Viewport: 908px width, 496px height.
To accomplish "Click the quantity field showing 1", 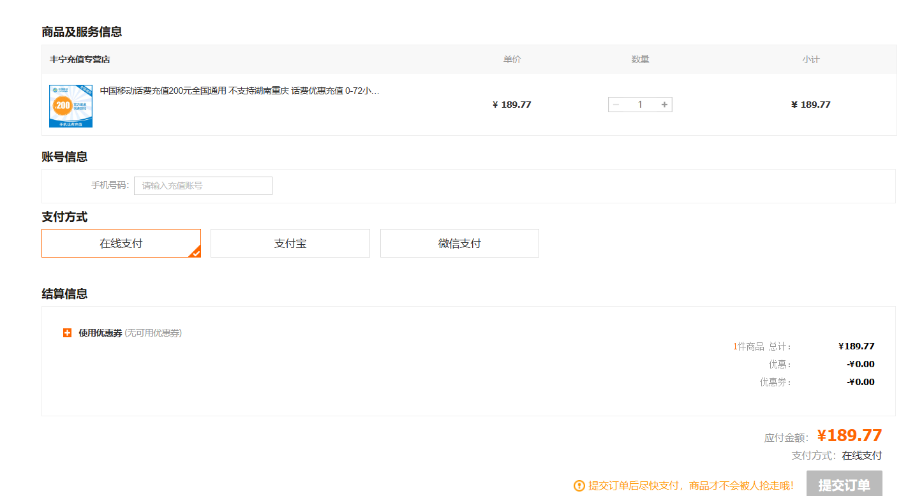I will (640, 105).
